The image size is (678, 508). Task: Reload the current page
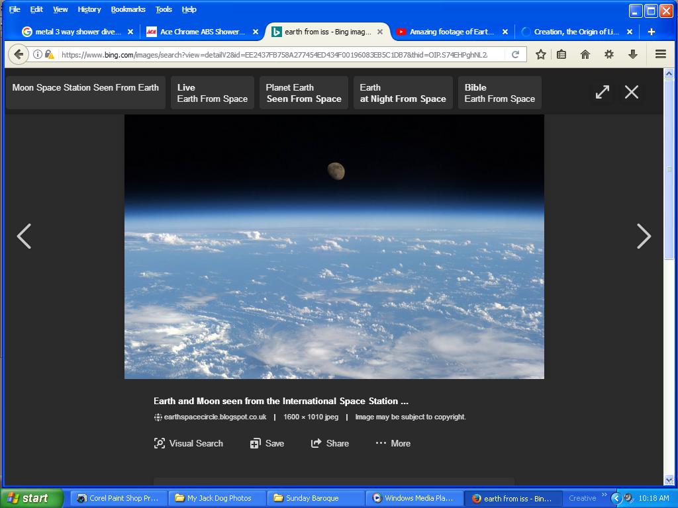point(515,54)
